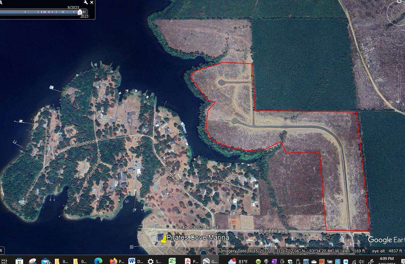The height and width of the screenshot is (264, 405).
Task: Open the Start menu
Action: [x=3, y=260]
